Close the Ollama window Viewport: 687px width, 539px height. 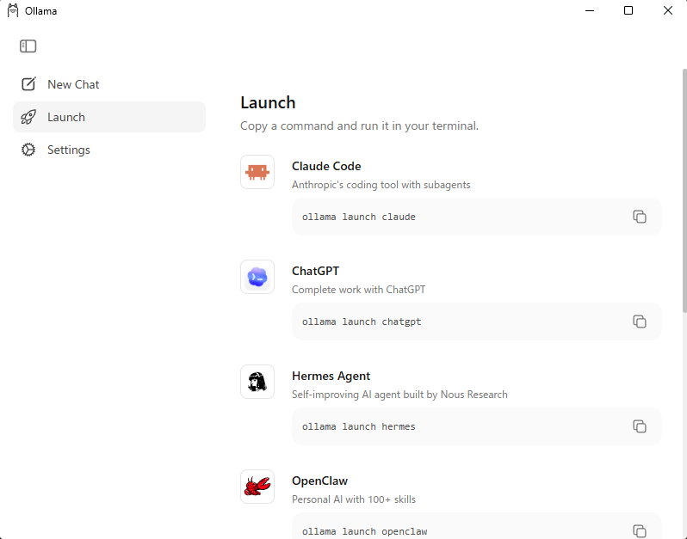click(668, 10)
